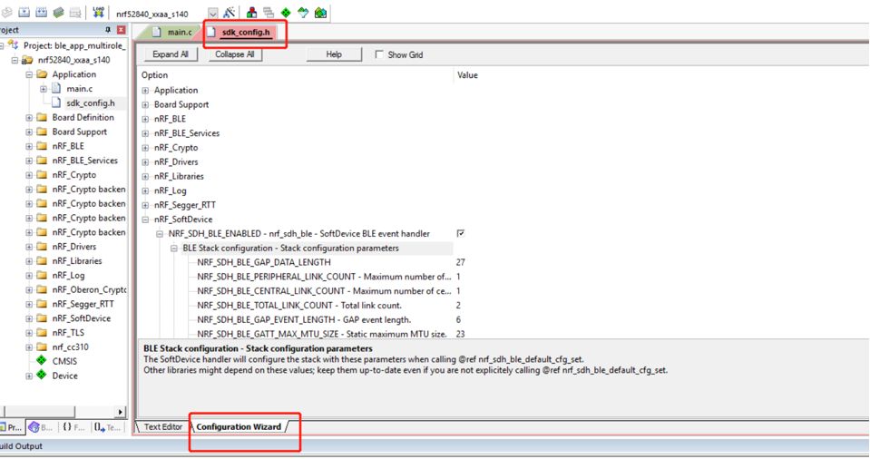Click the Expand All button
This screenshot has width=870, height=459.
click(x=171, y=54)
